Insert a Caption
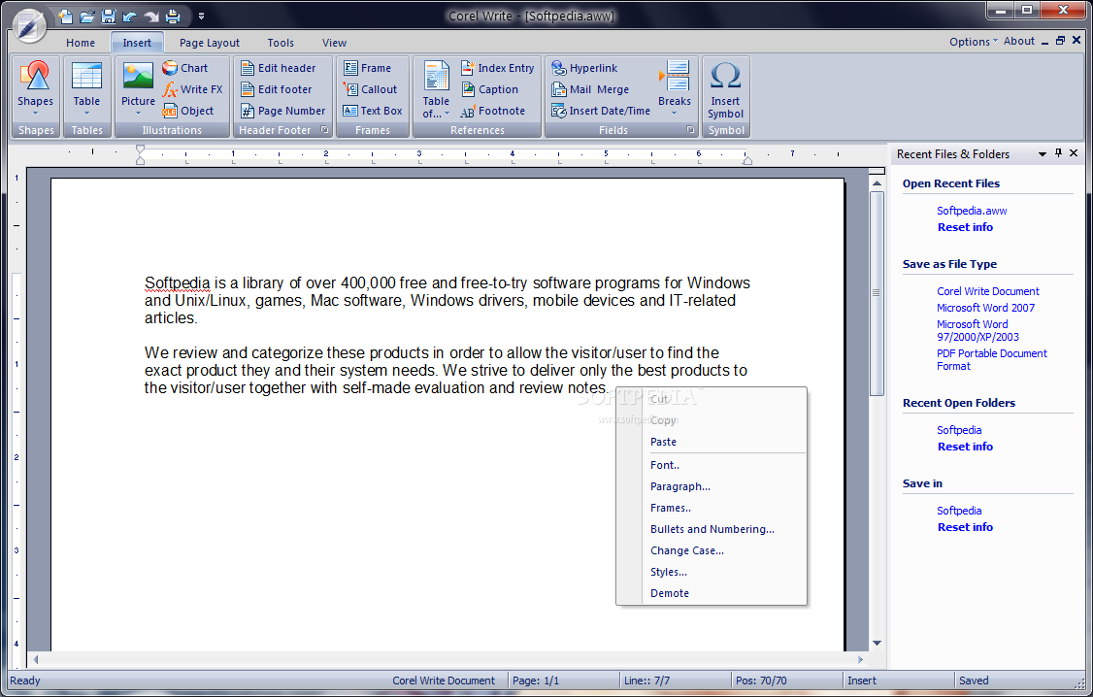This screenshot has height=697, width=1093. (490, 89)
